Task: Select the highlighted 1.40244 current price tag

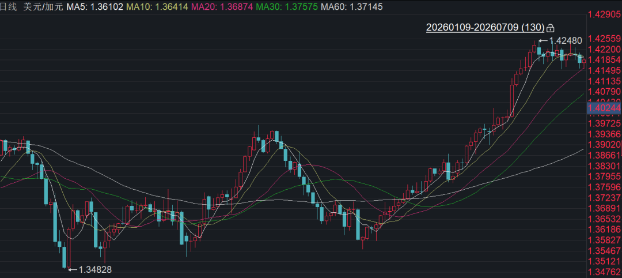Action: click(604, 108)
